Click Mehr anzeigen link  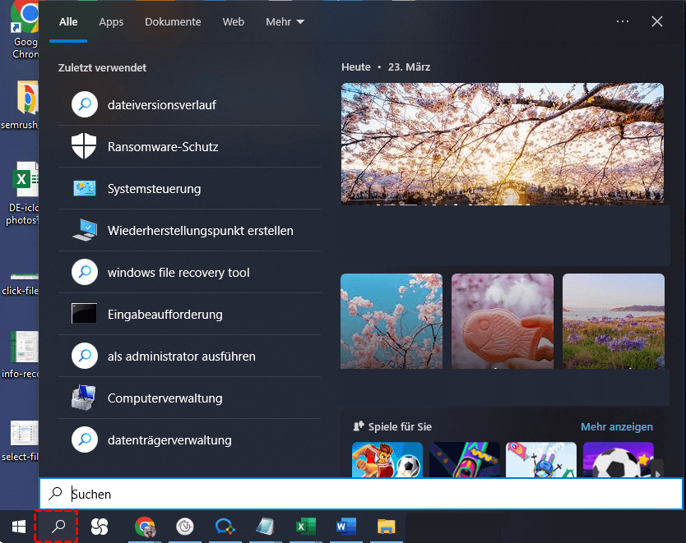(x=616, y=427)
